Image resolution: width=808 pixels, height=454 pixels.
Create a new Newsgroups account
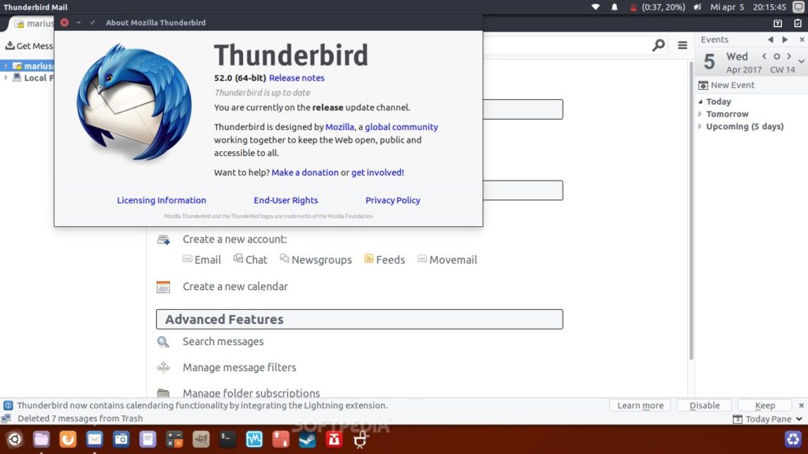316,260
